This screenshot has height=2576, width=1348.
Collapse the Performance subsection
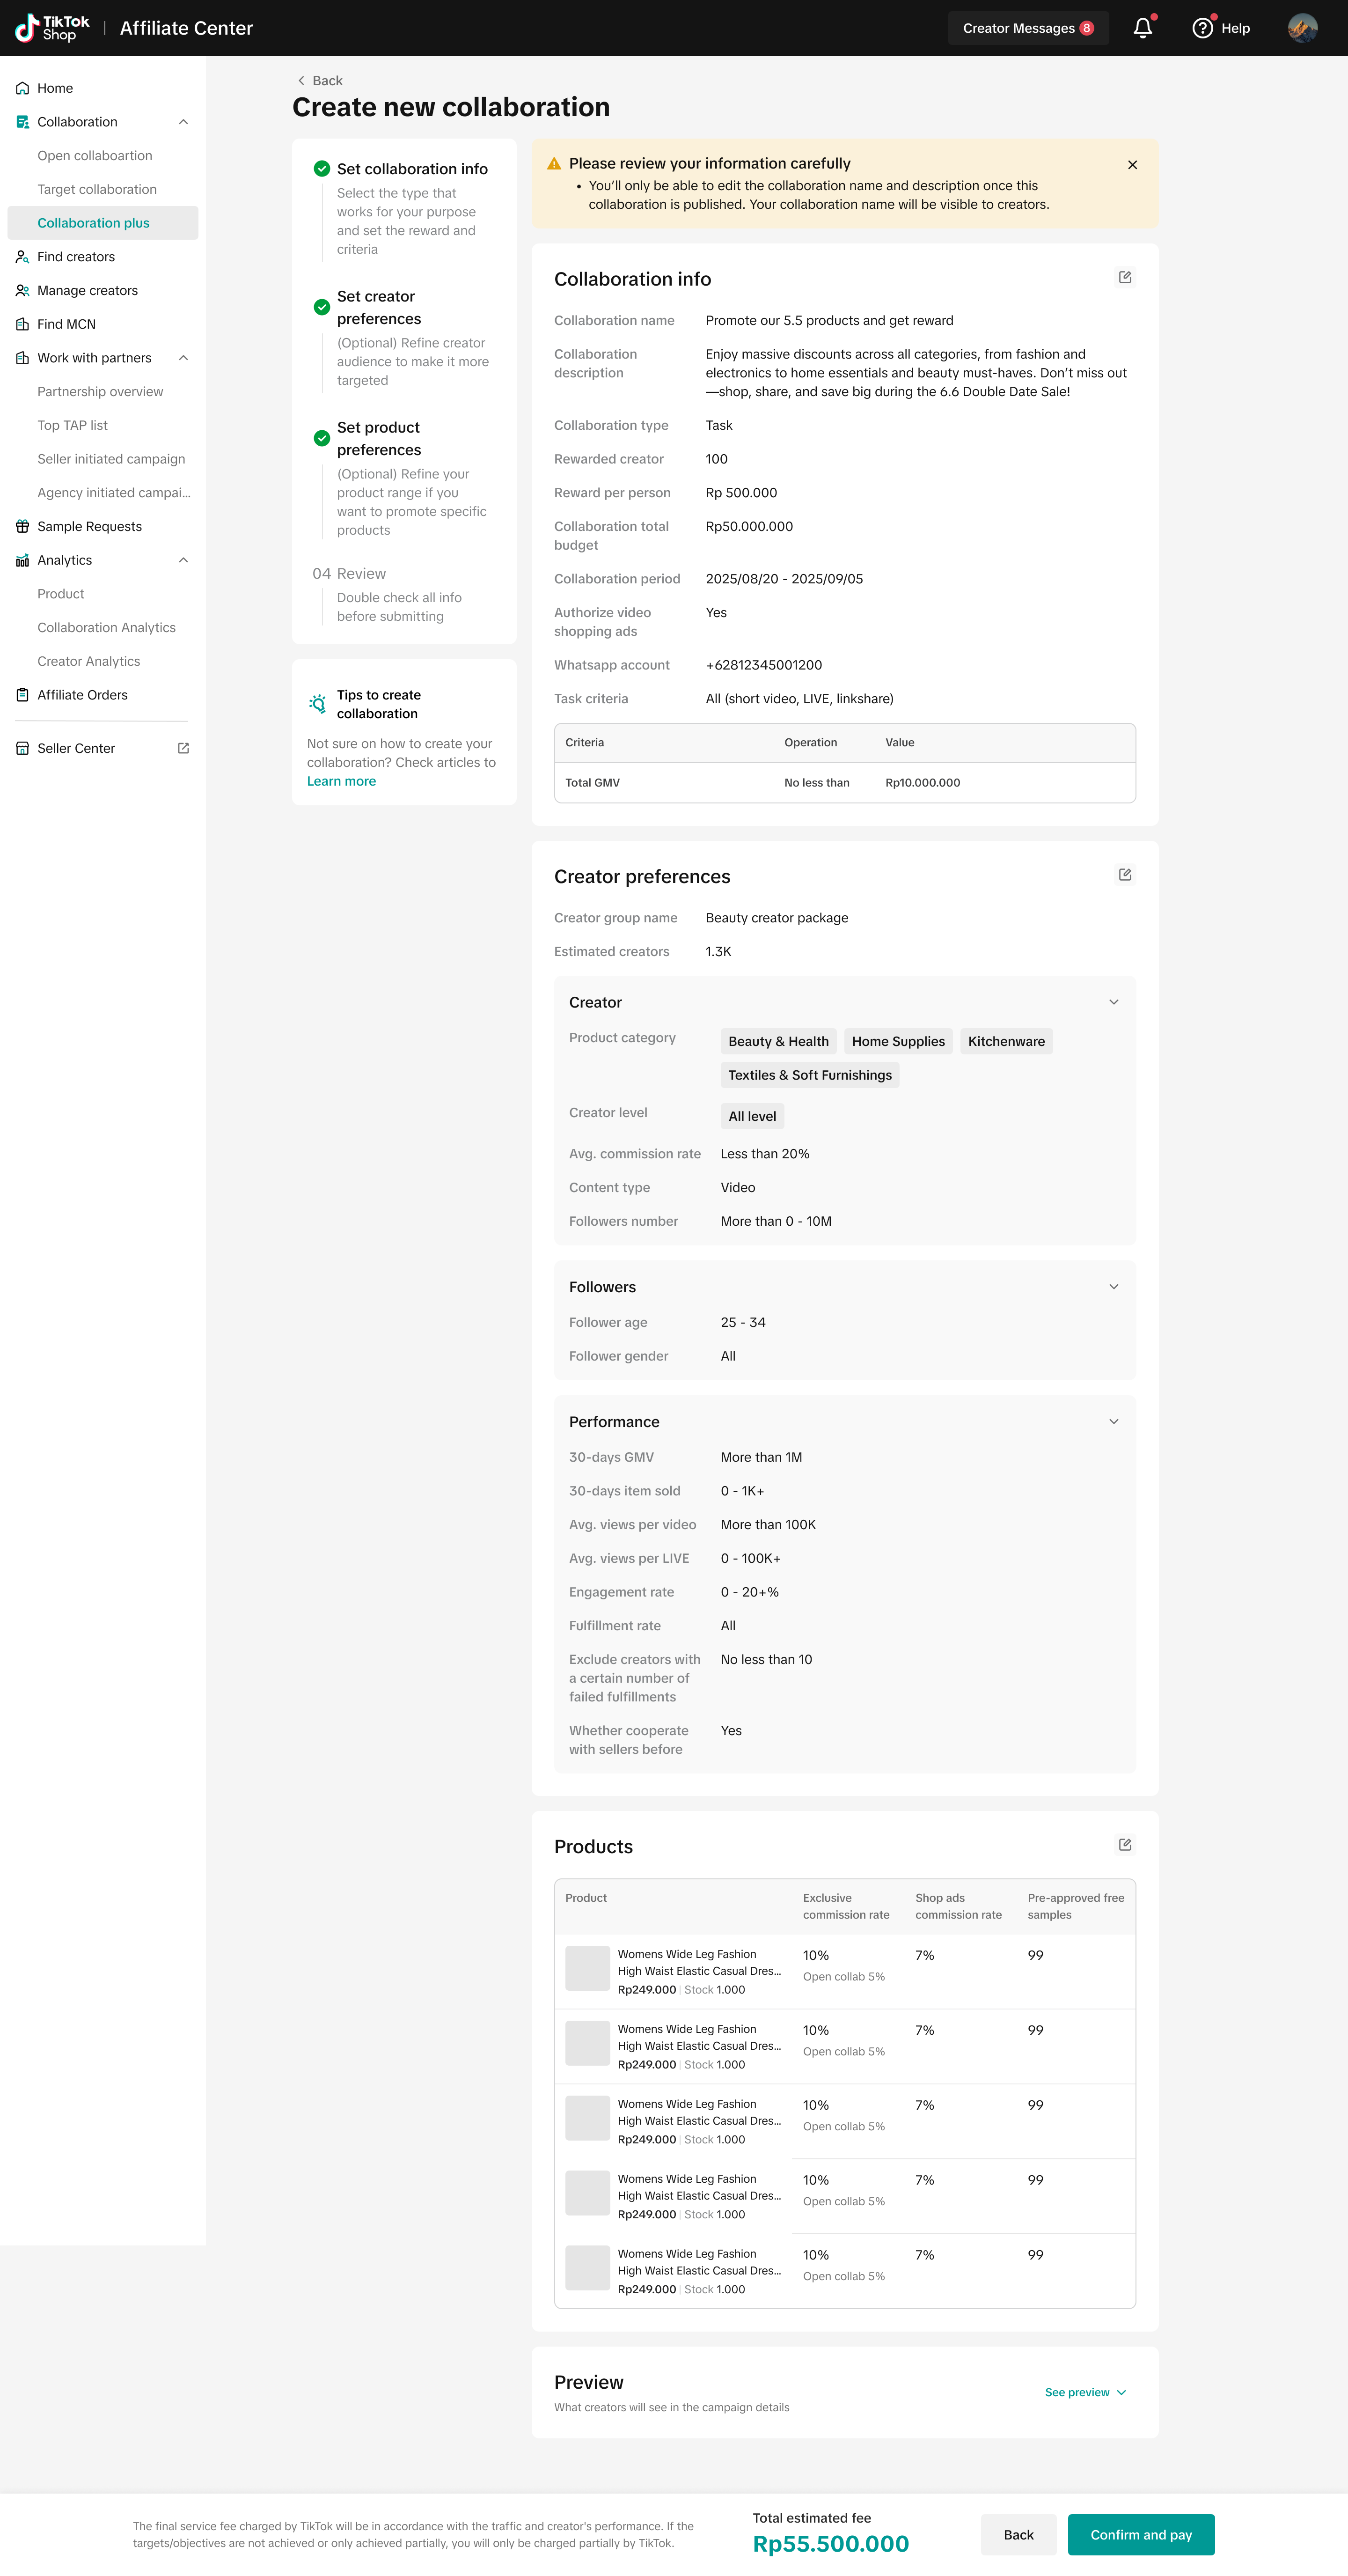[x=1113, y=1422]
